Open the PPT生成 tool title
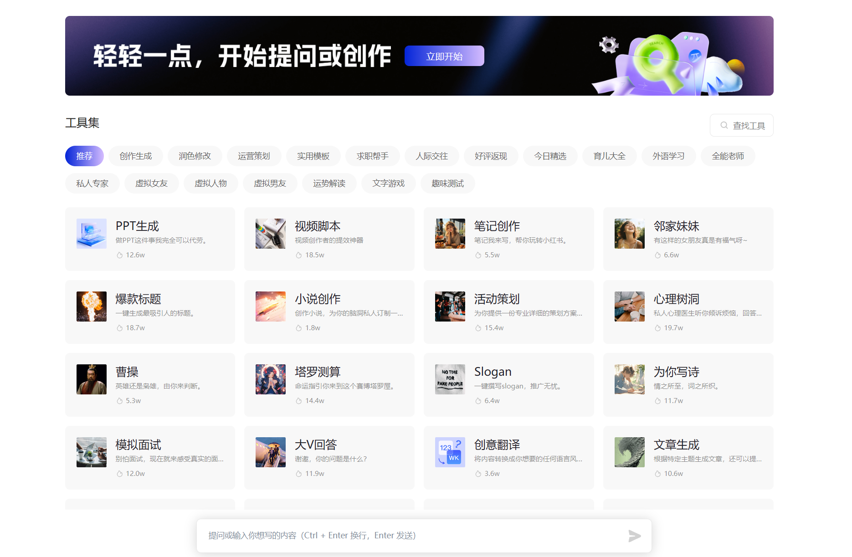The image size is (852, 557). pos(137,226)
